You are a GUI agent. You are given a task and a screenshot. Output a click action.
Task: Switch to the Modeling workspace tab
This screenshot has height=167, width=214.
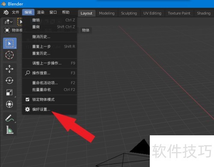point(107,13)
